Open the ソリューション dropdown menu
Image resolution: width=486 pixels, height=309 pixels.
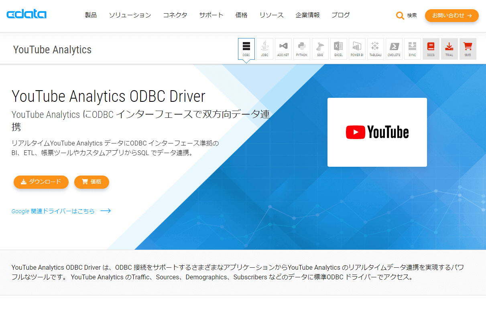(x=130, y=15)
